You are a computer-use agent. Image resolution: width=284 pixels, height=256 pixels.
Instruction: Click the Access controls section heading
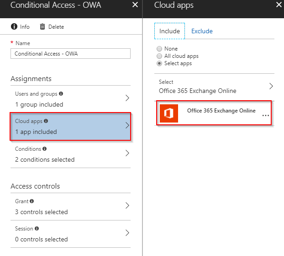pyautogui.click(x=35, y=186)
